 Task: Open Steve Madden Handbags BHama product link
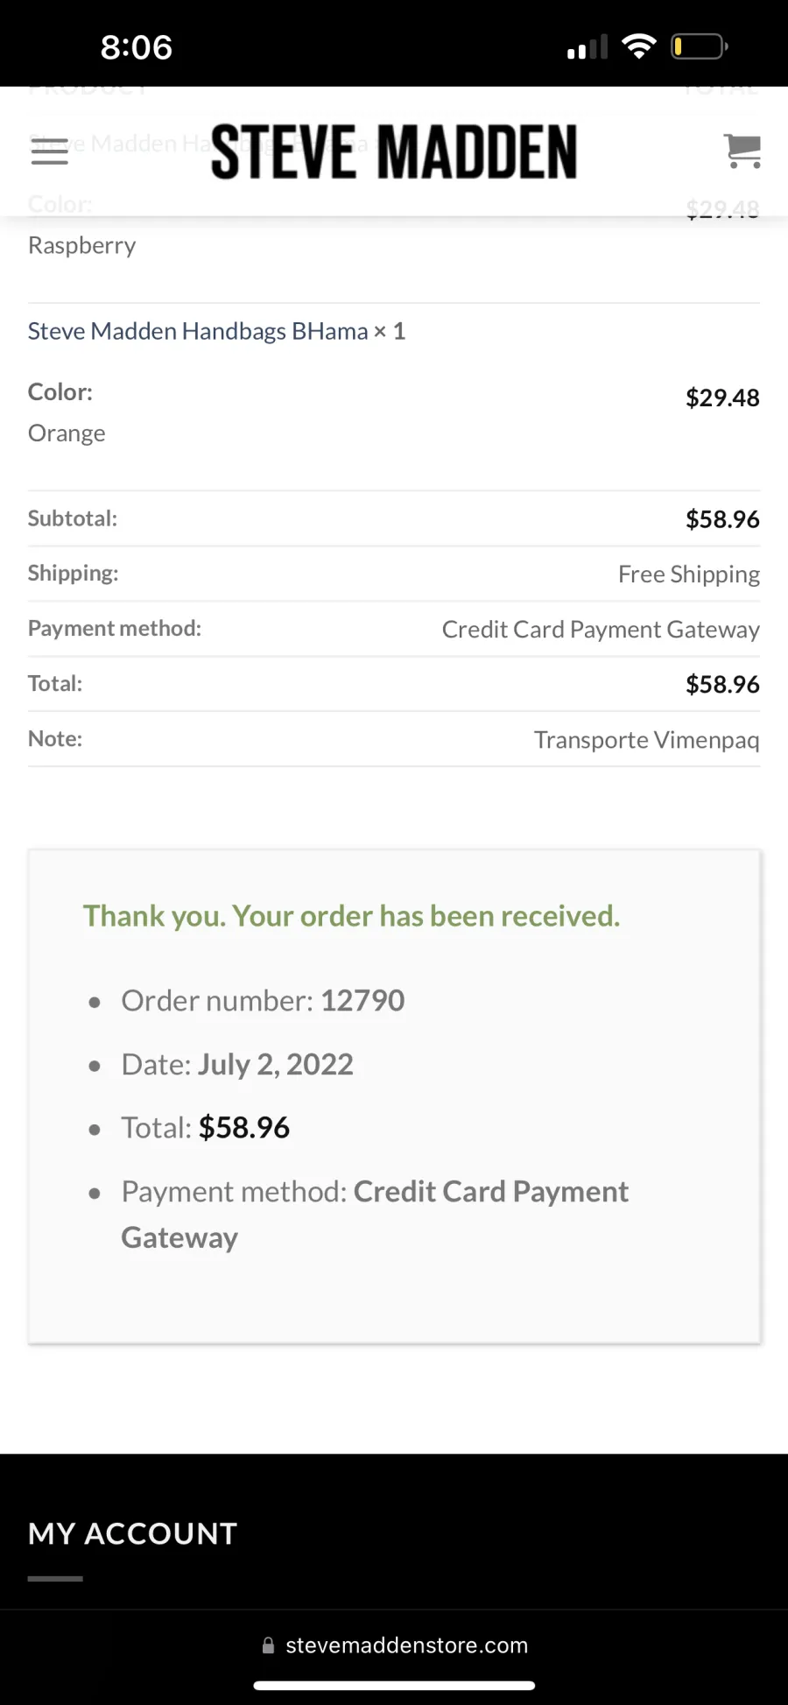198,331
